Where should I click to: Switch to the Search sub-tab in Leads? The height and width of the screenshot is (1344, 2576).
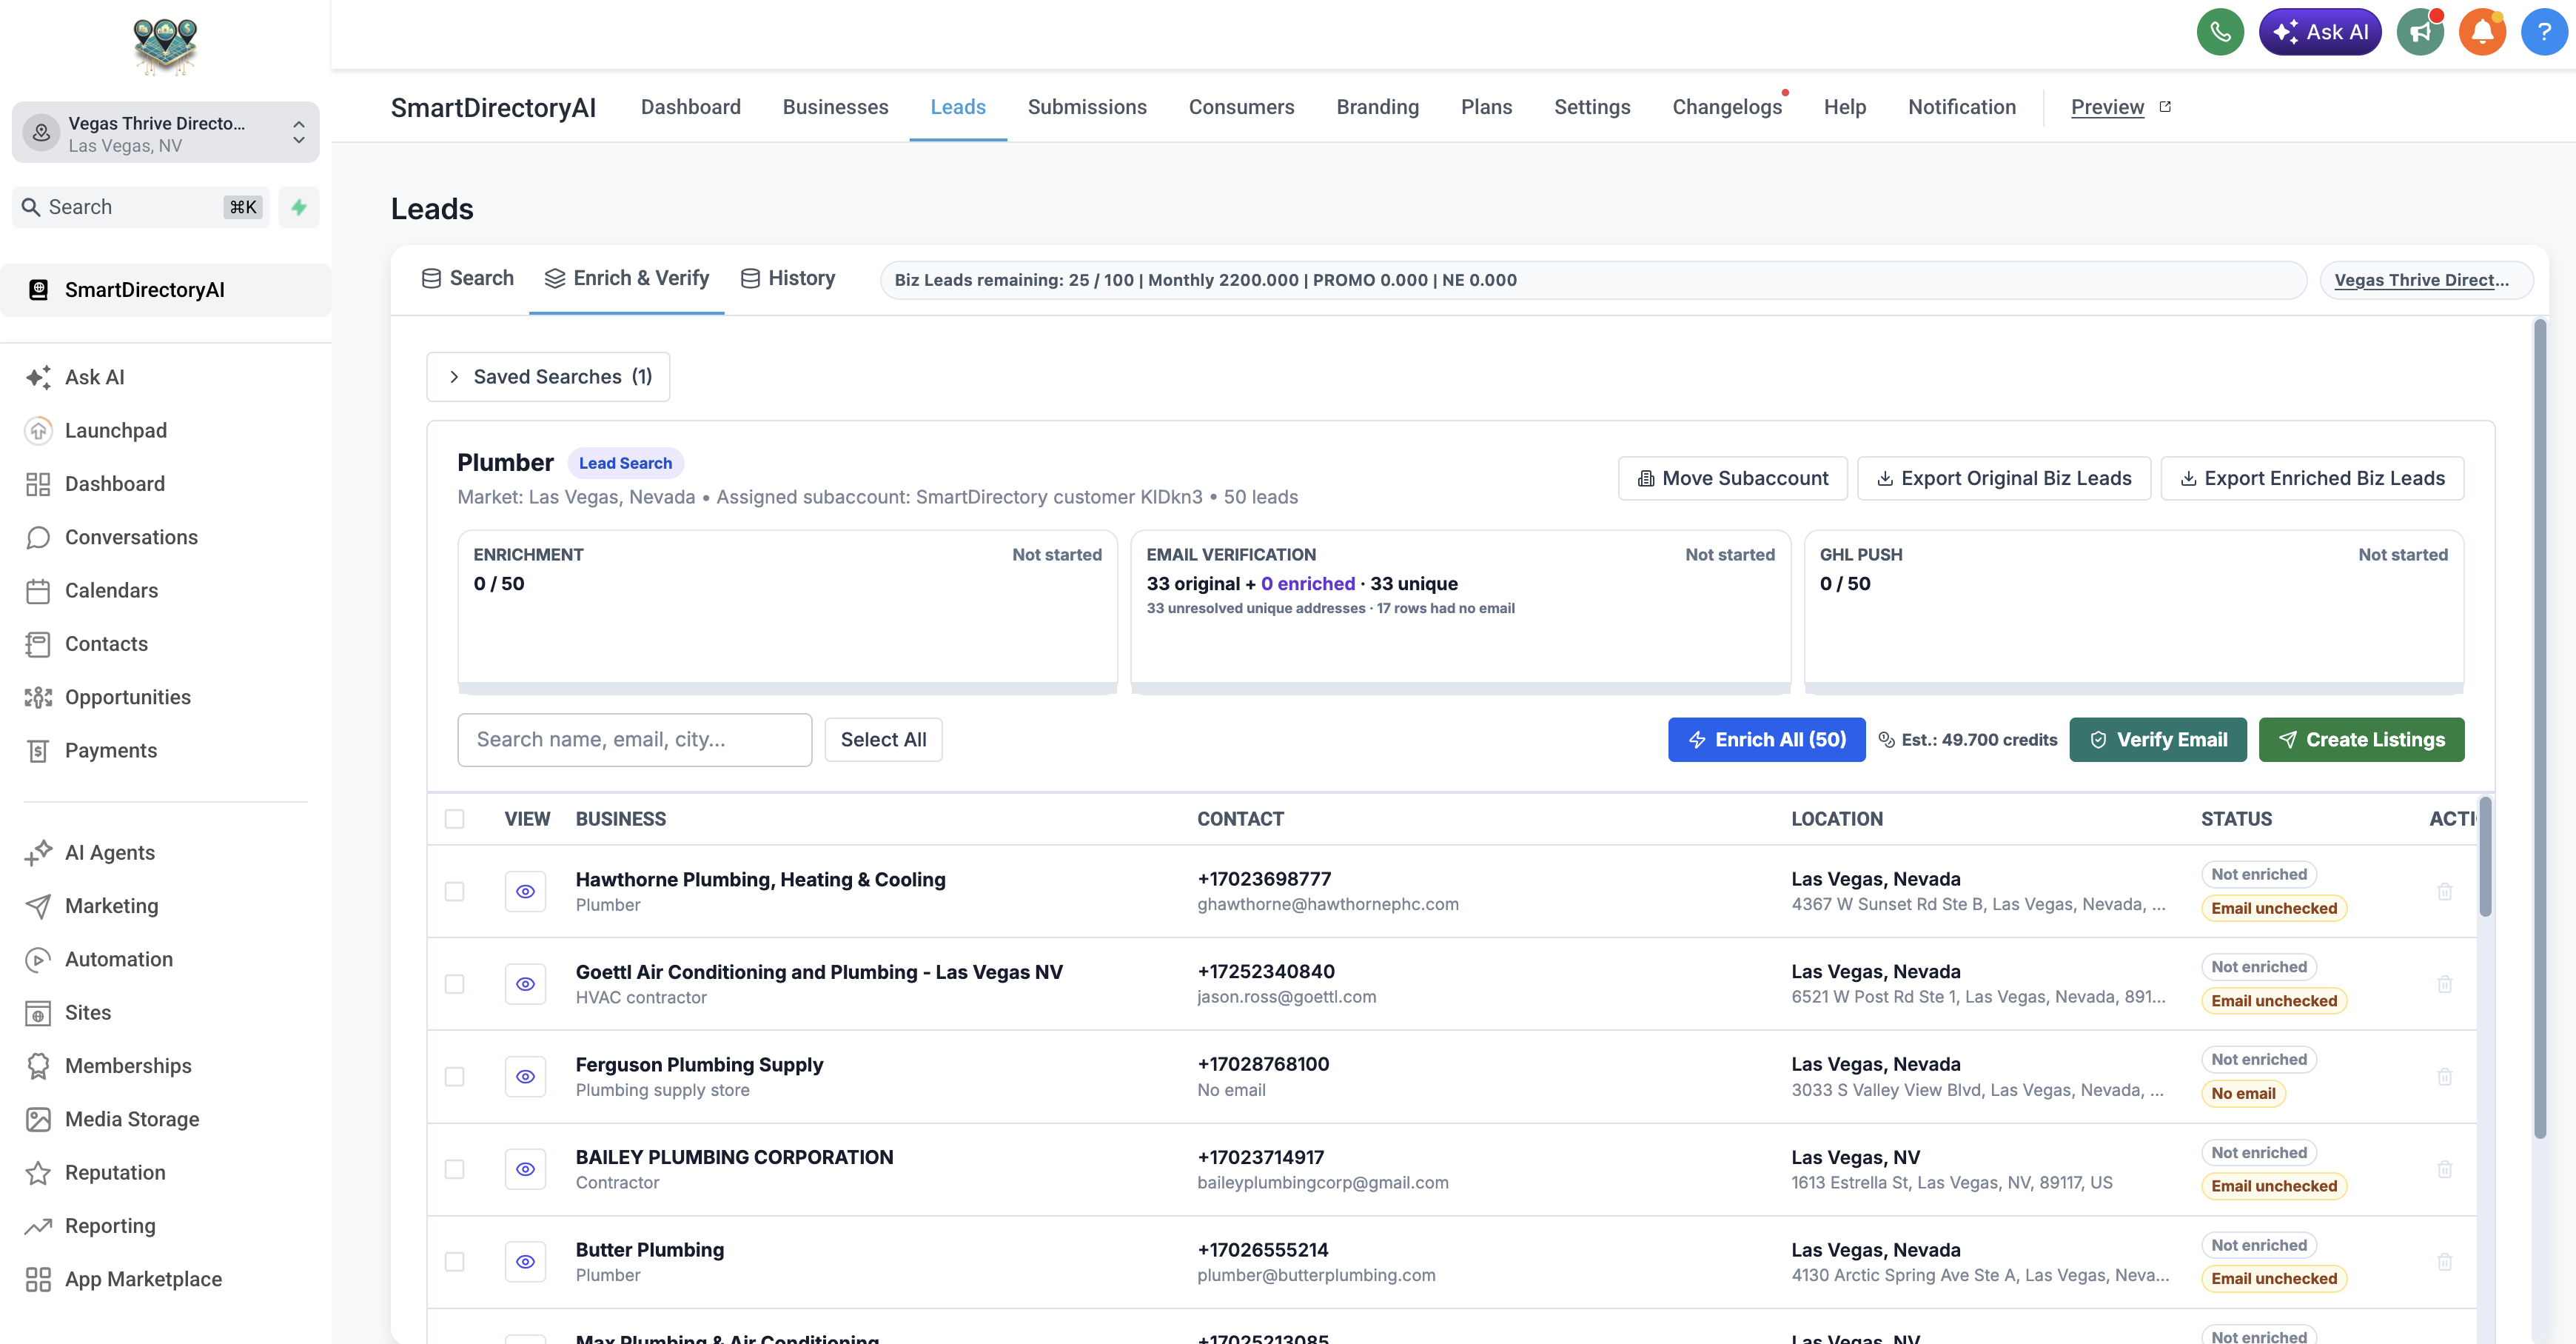point(468,278)
